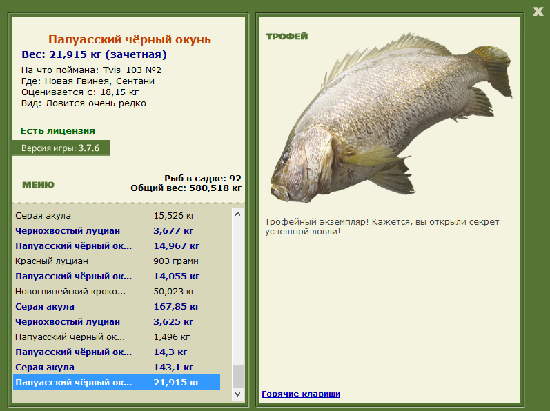Select Серая акула weighing 167,85 кг

pyautogui.click(x=104, y=307)
